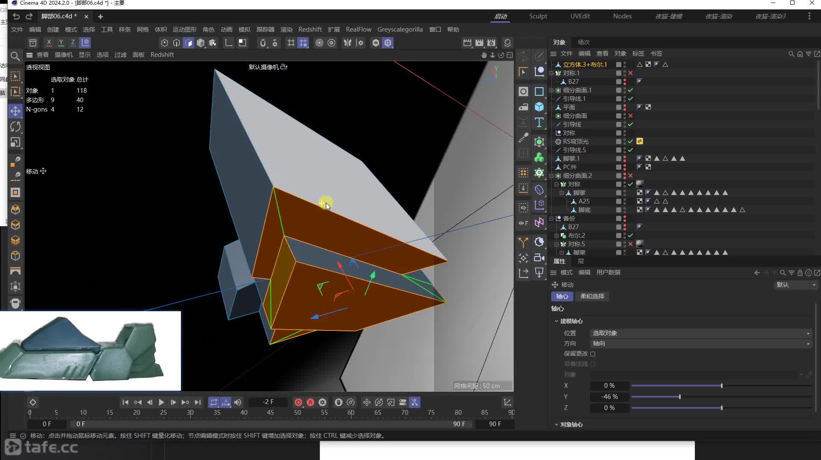The width and height of the screenshot is (821, 460).
Task: Expand the 细分曲面.1 tree node
Action: (552, 90)
